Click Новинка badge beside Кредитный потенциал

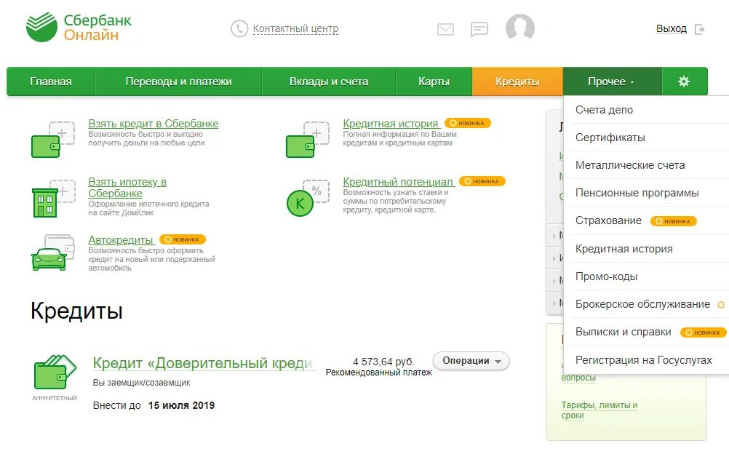[x=482, y=181]
